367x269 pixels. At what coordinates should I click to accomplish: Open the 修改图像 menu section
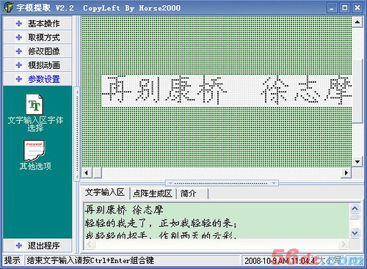[x=37, y=51]
